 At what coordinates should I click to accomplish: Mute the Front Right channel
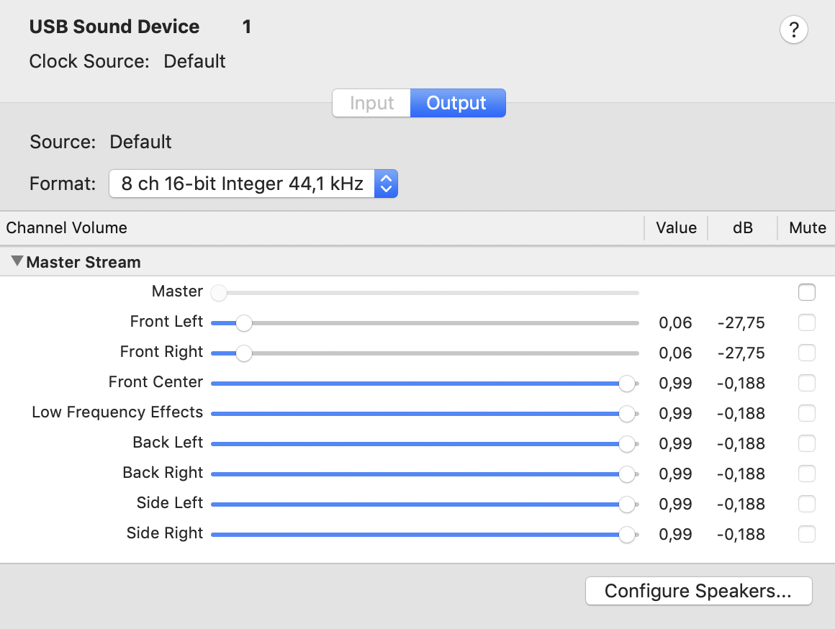(807, 353)
